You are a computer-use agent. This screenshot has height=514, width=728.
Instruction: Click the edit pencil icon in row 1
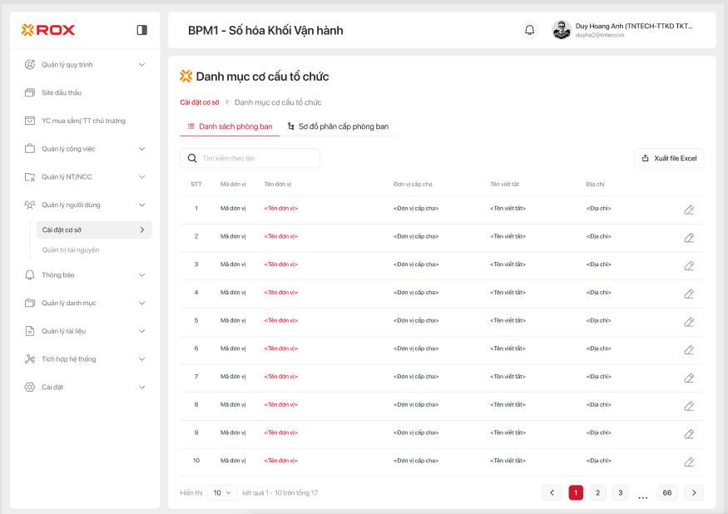[689, 210]
